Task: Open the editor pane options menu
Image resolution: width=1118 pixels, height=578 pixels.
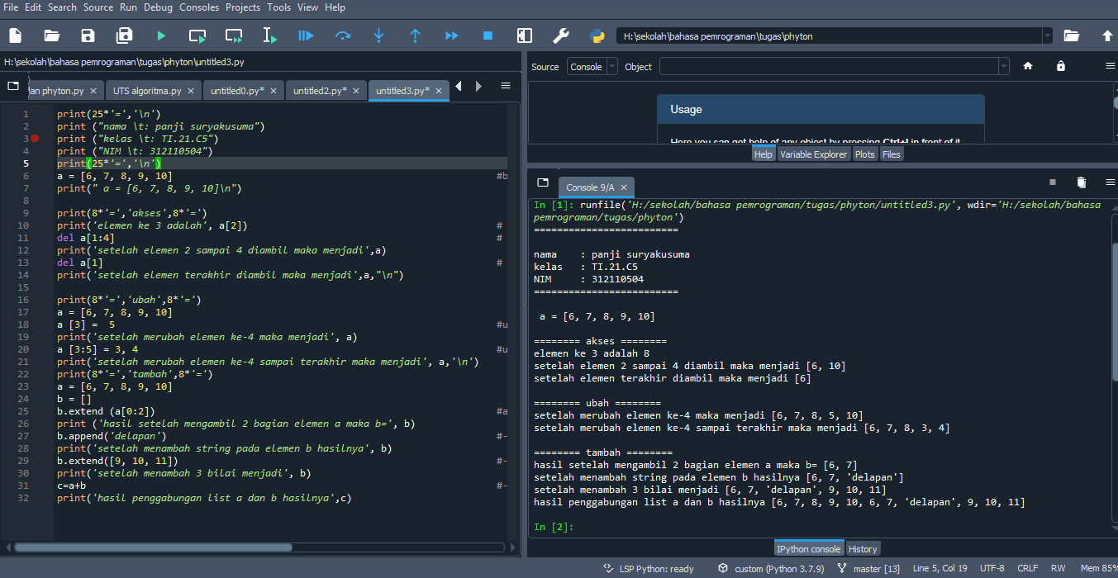Action: (506, 86)
